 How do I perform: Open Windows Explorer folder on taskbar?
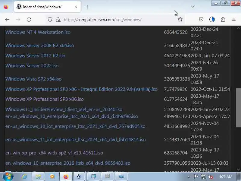coord(38,176)
